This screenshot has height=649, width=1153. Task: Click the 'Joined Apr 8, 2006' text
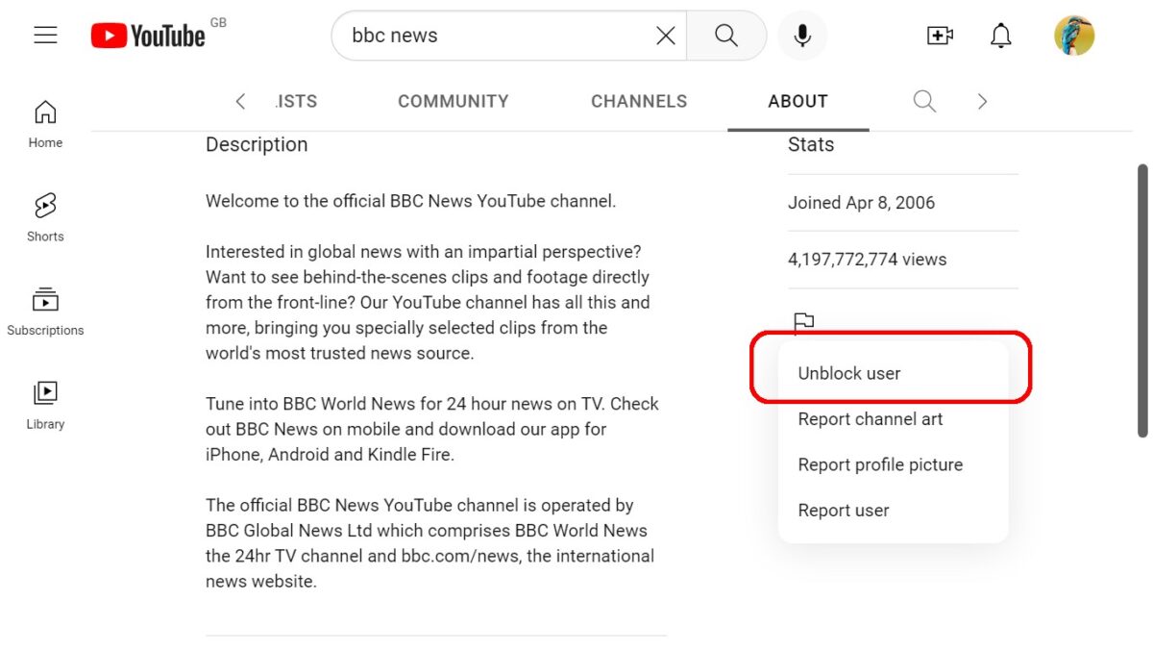(862, 203)
